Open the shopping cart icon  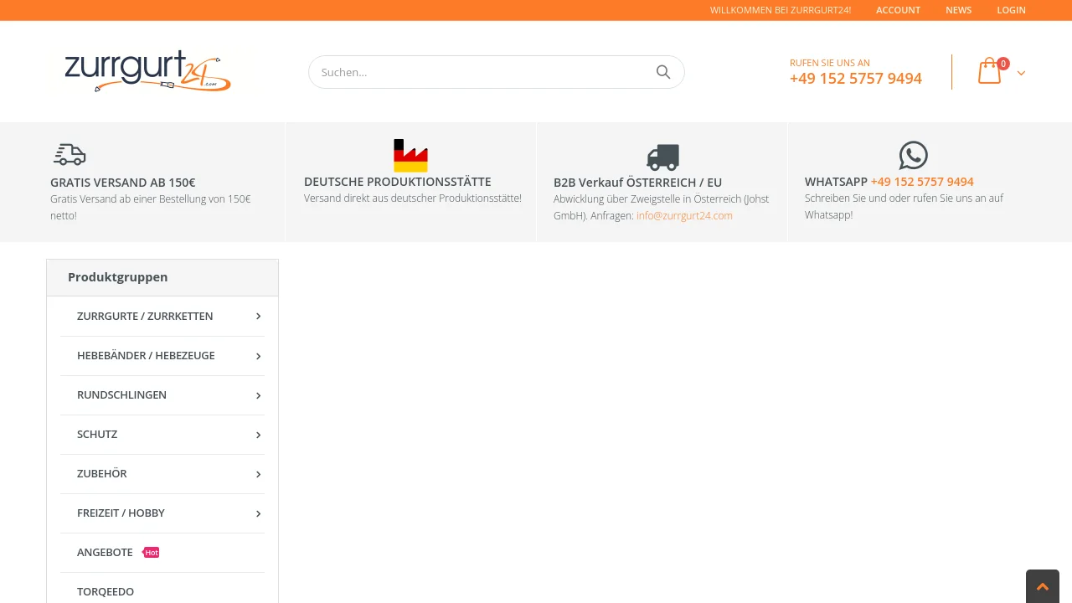[990, 71]
